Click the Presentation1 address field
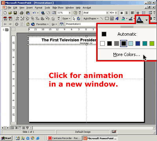The width and height of the screenshot is (157, 141). (x=81, y=24)
